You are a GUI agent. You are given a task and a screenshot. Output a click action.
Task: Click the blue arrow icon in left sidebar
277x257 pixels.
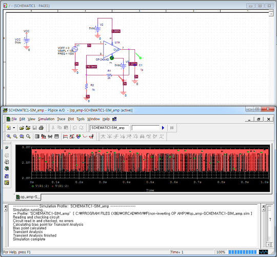coord(7,176)
